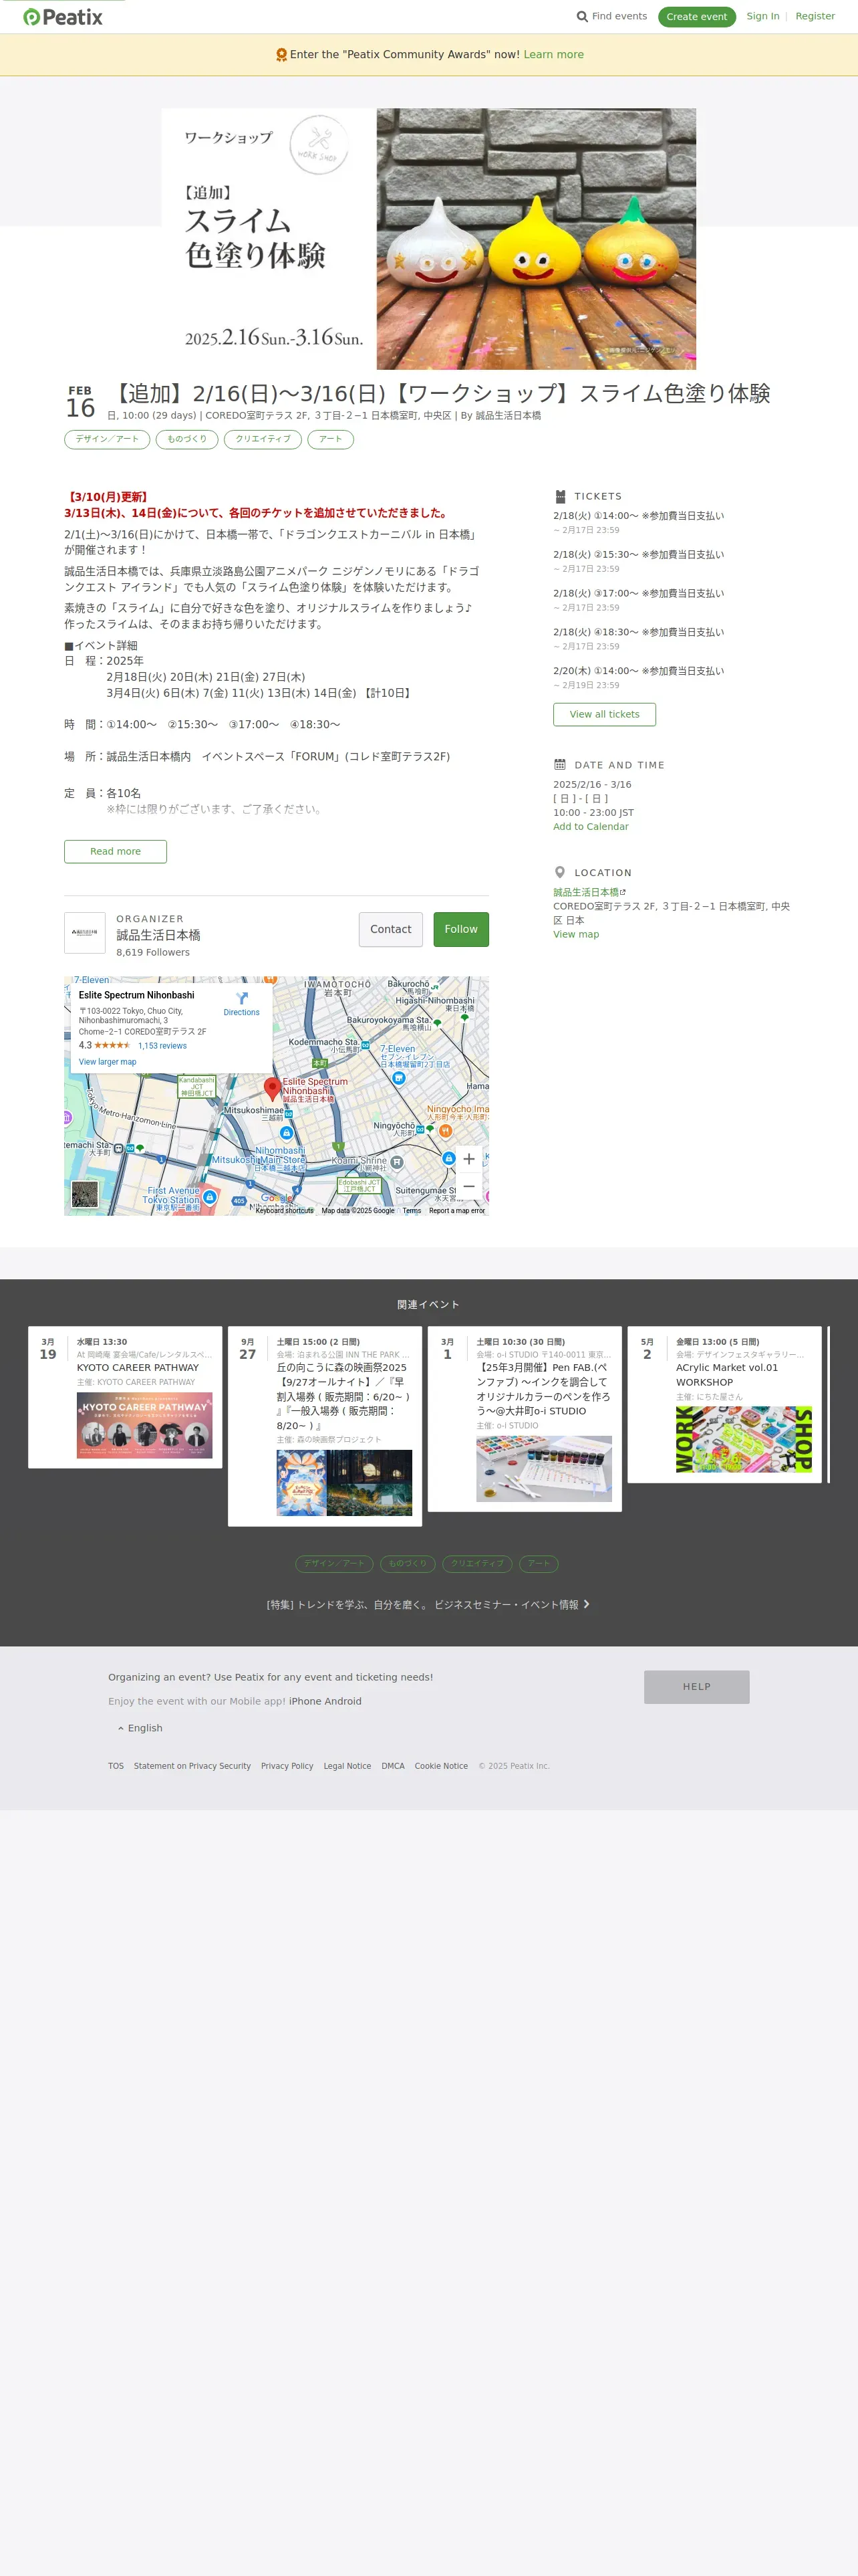The image size is (858, 2576).
Task: Click the 森の映画祭 event image
Action: pyautogui.click(x=345, y=1483)
